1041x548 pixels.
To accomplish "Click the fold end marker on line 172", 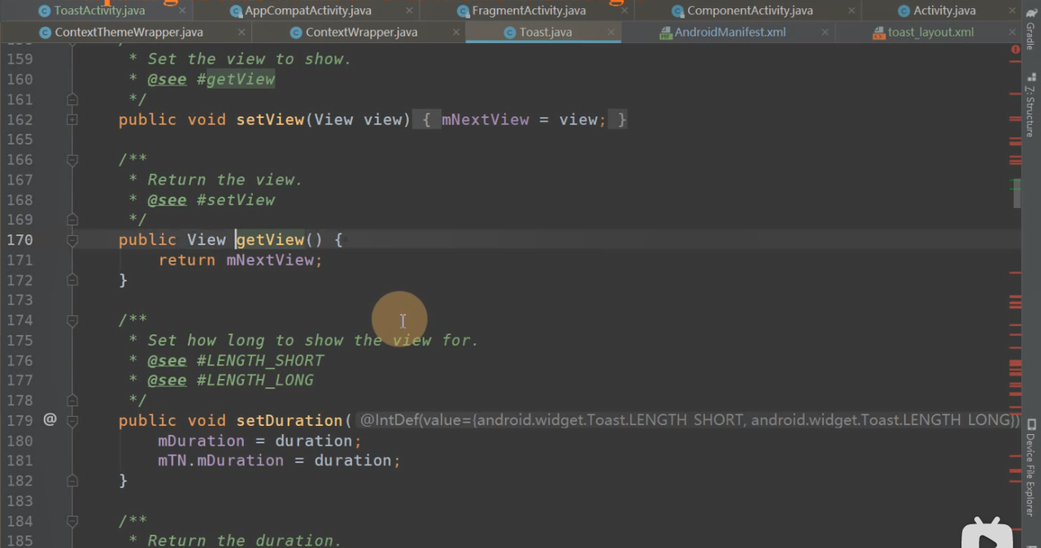I will (x=72, y=280).
